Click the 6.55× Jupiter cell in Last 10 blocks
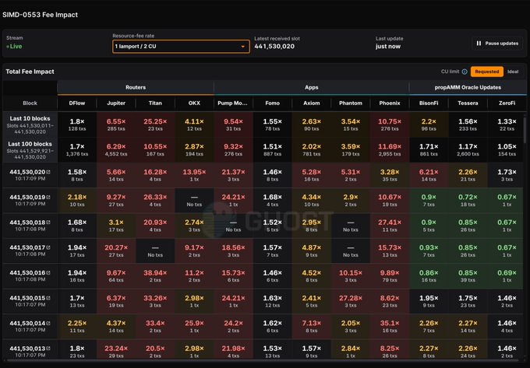Screen dimensions: 530x368 pyautogui.click(x=116, y=124)
